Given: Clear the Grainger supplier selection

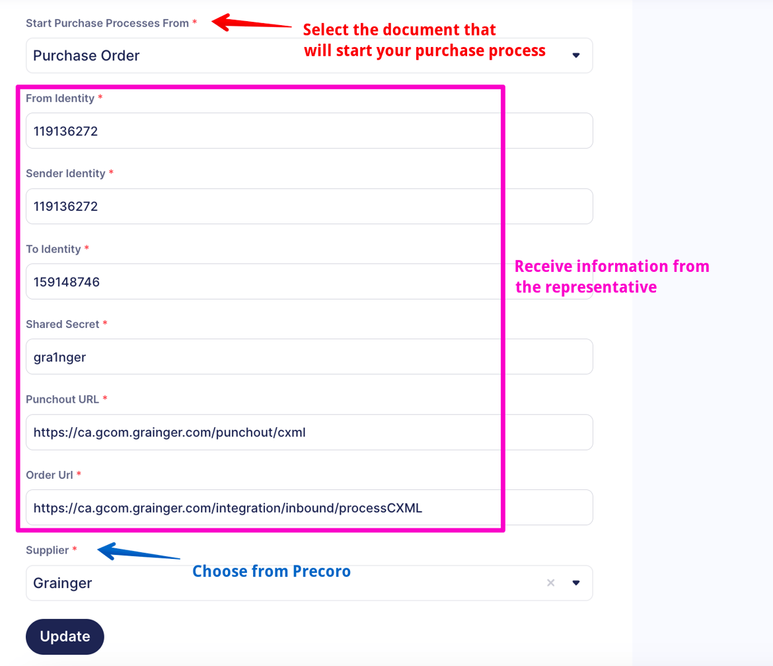Looking at the screenshot, I should click(x=550, y=583).
